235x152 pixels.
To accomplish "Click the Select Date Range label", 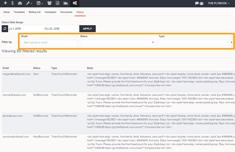I will (x=13, y=22).
